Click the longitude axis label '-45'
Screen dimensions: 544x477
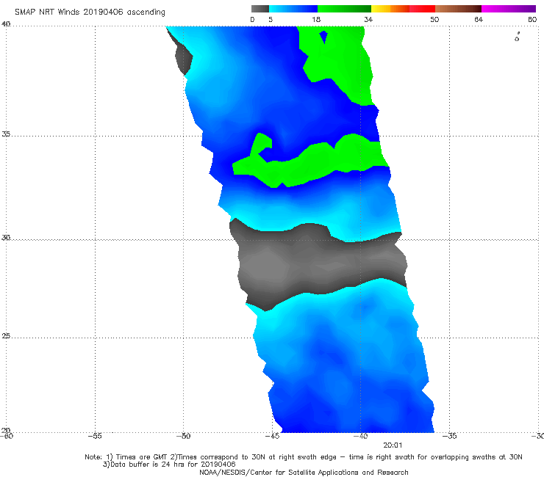click(x=272, y=436)
